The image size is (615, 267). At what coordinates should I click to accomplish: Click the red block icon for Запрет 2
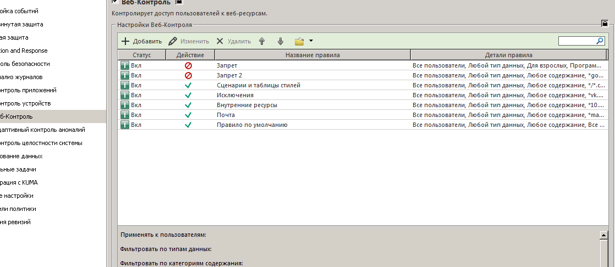(188, 75)
